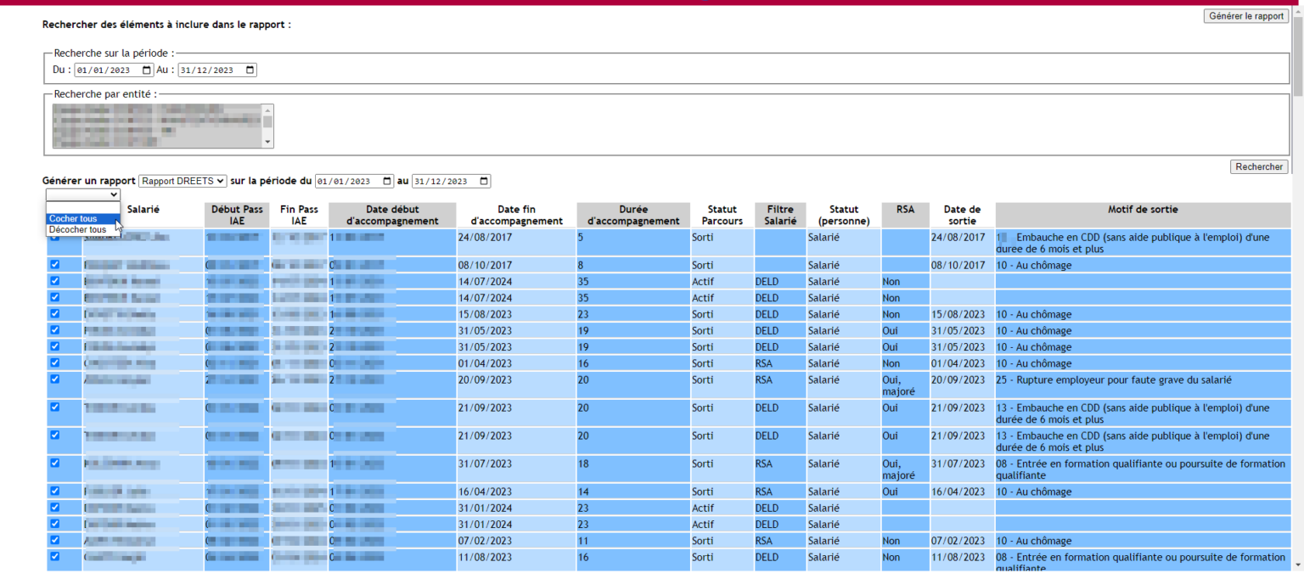The height and width of the screenshot is (573, 1304).
Task: Open calendar picker of the search "Du" date
Action: click(x=147, y=70)
